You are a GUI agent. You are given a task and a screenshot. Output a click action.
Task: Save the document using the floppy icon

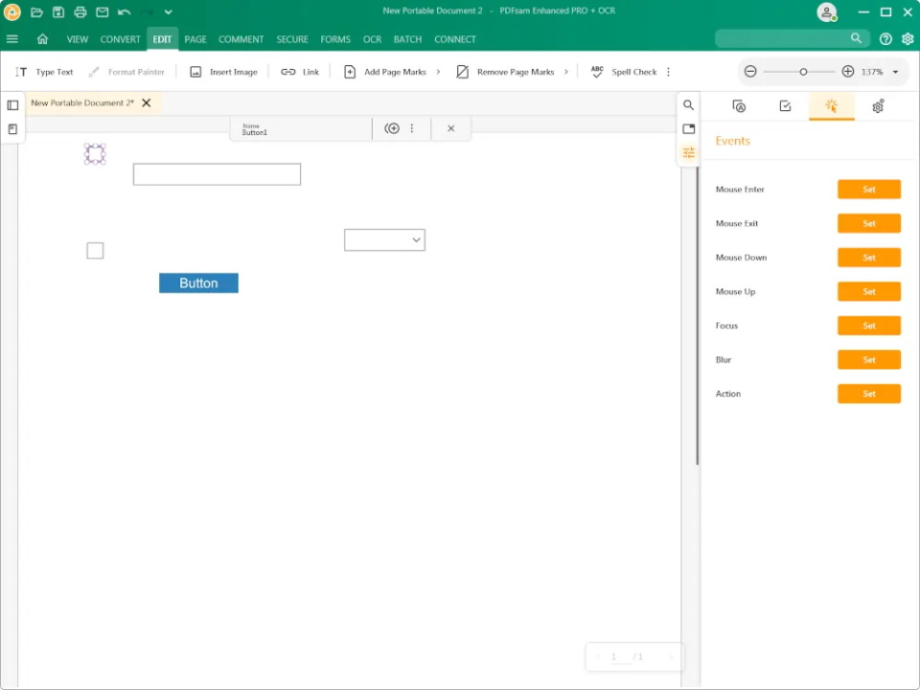(x=58, y=11)
